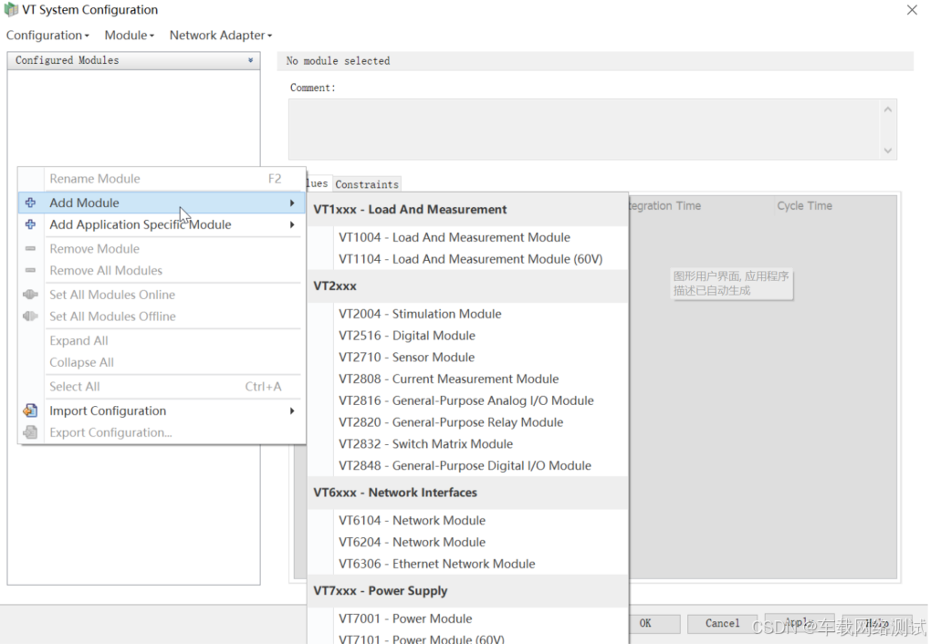930x644 pixels.
Task: Add VT1004 Load And Measurement Module
Action: tap(467, 237)
